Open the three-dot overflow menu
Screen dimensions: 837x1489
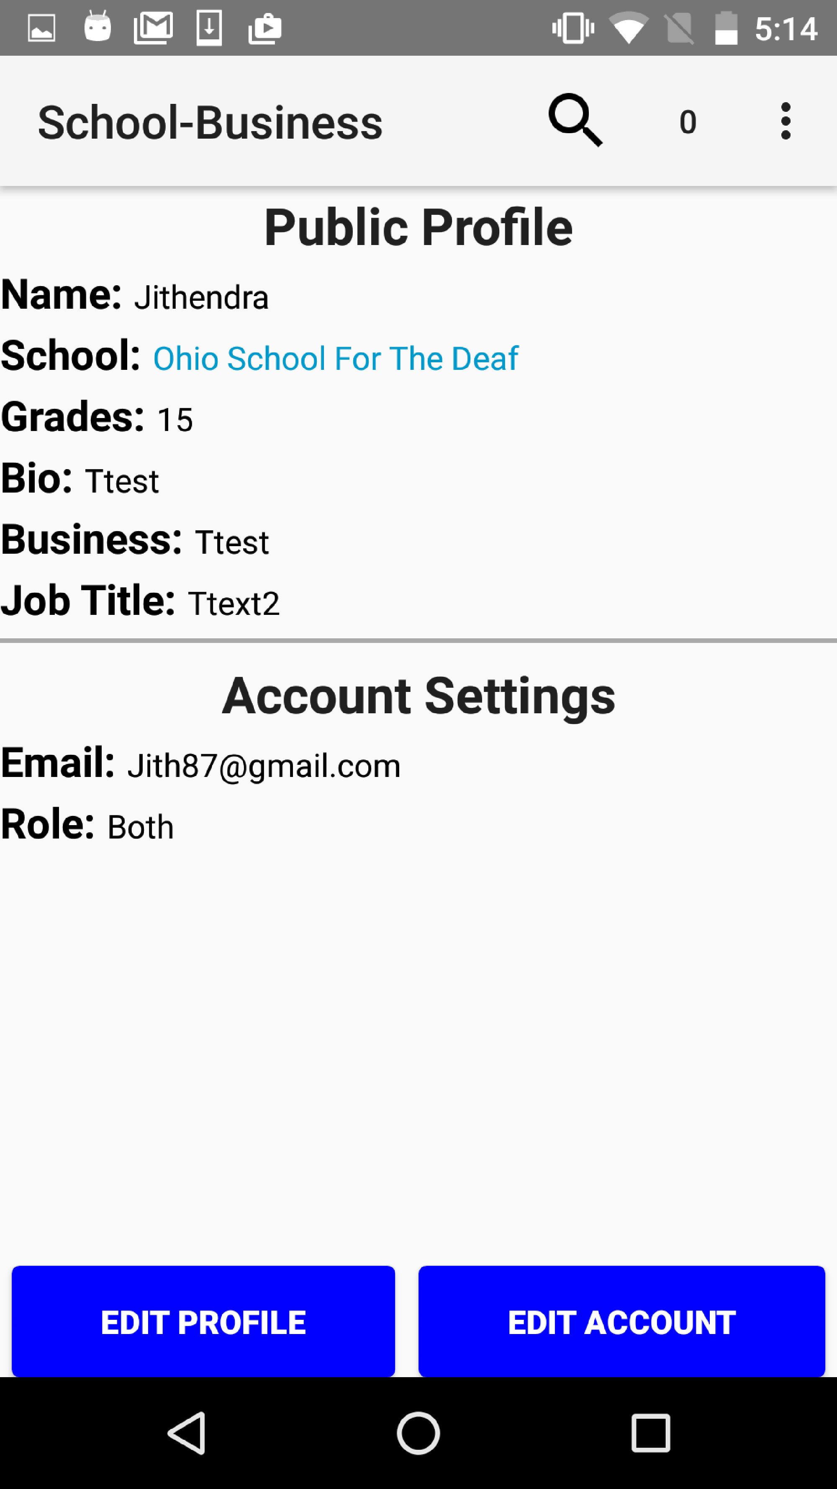785,121
